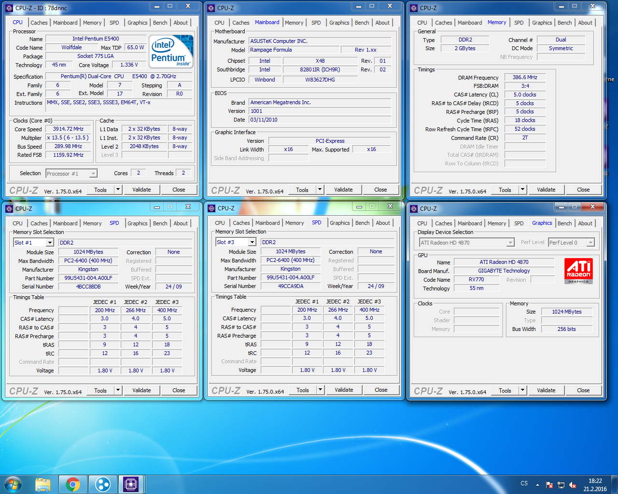Image resolution: width=618 pixels, height=494 pixels.
Task: Launch Google Chrome from the taskbar
Action: coord(73,484)
